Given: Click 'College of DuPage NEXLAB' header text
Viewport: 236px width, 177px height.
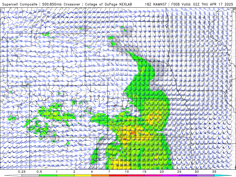Looking at the screenshot, I should pyautogui.click(x=108, y=4).
